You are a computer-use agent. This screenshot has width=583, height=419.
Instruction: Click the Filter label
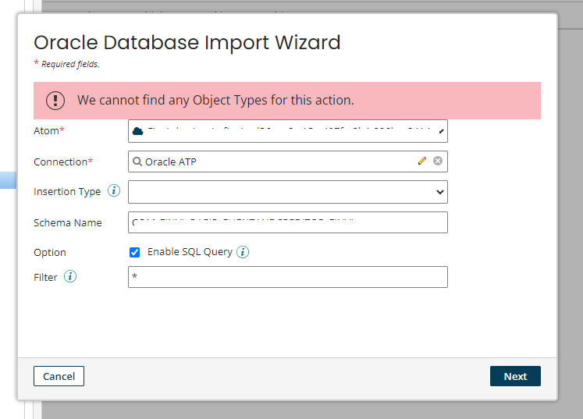point(45,277)
